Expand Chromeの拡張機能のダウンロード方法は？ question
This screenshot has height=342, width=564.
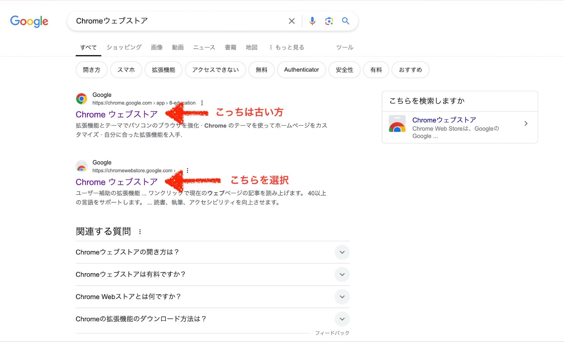coord(213,319)
